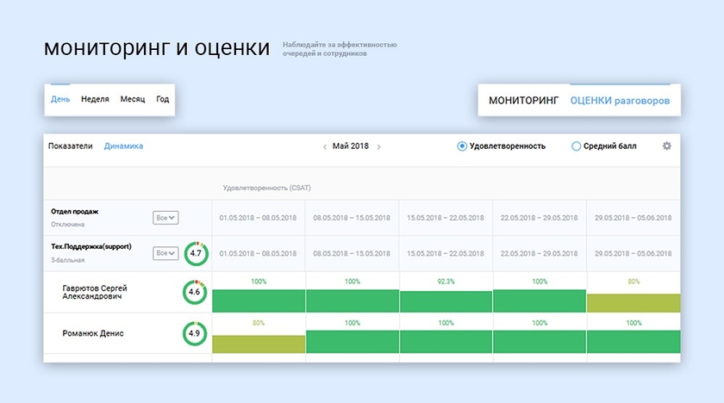Open the Все dropdown for Отдел продаж
The height and width of the screenshot is (403, 724).
(x=165, y=218)
